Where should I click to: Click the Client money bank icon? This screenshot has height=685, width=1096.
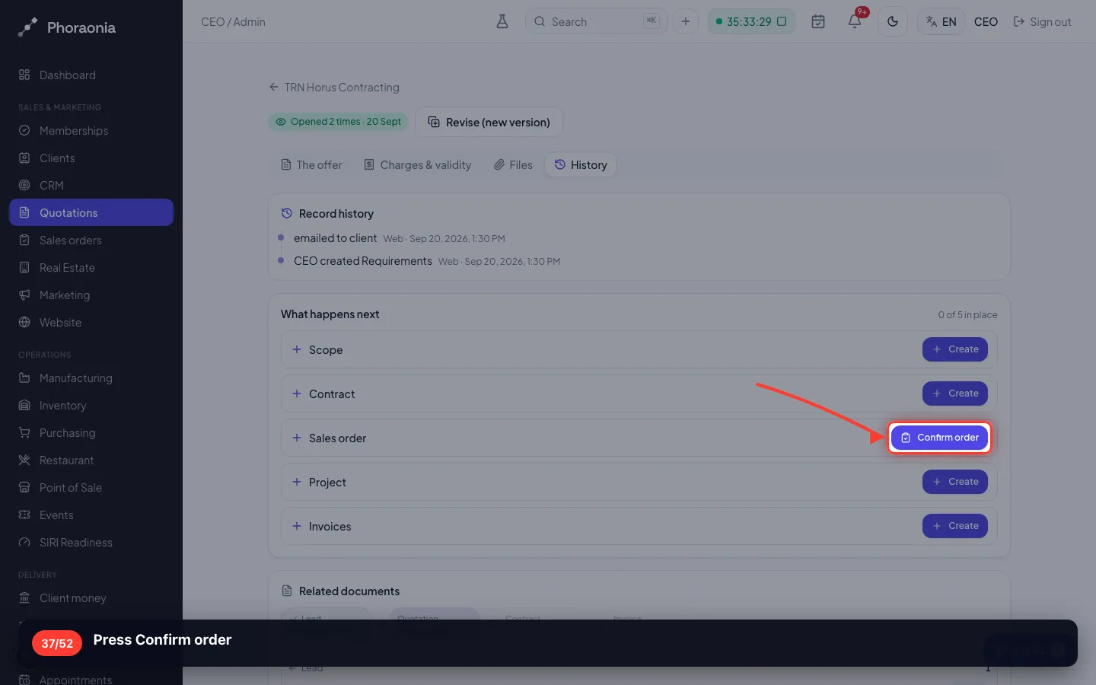pos(24,598)
